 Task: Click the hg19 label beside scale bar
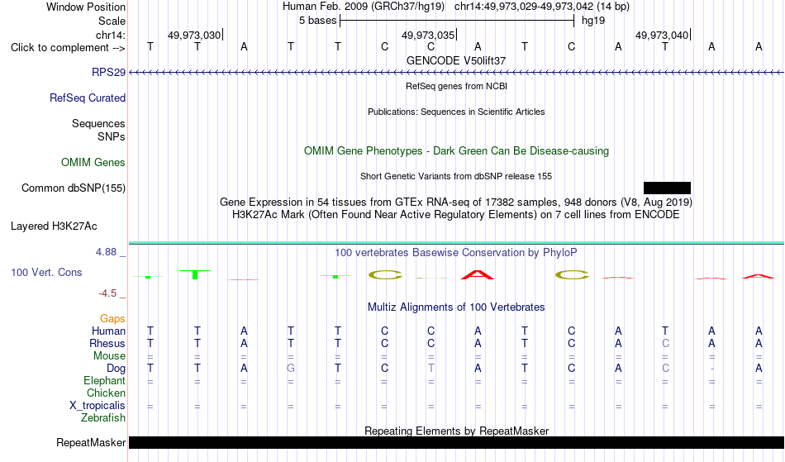592,21
